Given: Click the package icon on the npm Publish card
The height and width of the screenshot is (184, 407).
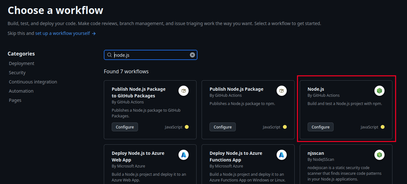Looking at the screenshot, I should click(x=281, y=90).
